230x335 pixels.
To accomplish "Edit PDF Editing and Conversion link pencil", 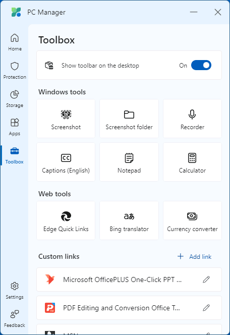I will tap(206, 308).
